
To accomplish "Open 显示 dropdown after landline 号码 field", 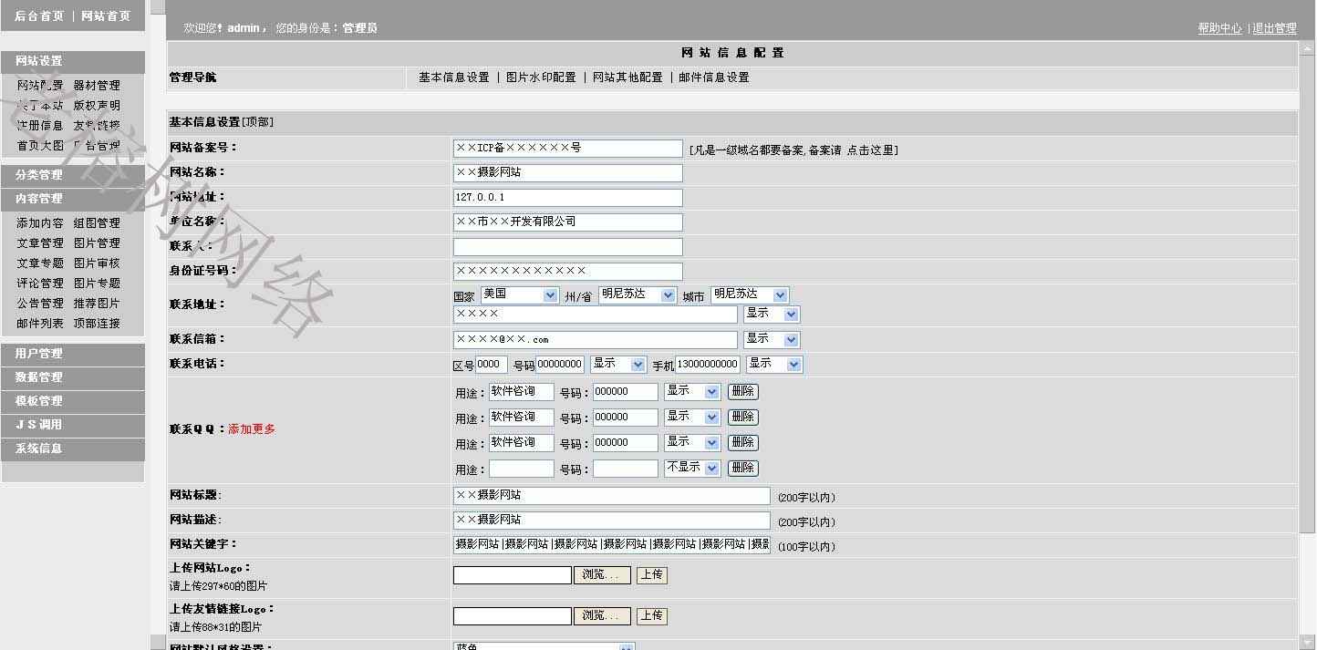I will pos(618,364).
